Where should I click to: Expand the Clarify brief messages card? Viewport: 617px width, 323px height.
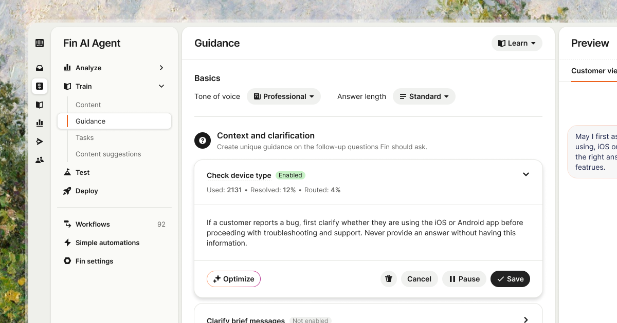pos(525,319)
